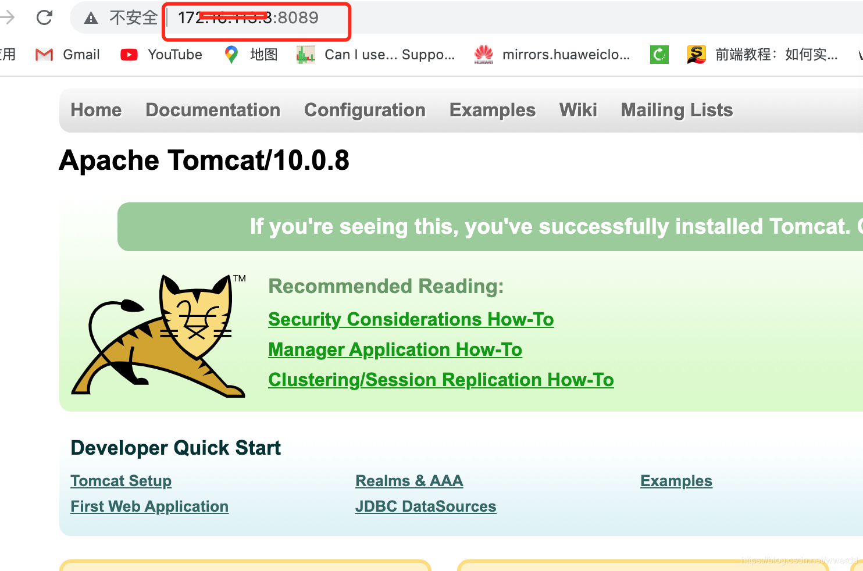The height and width of the screenshot is (571, 863).
Task: Open the Gmail bookmark
Action: pos(67,55)
